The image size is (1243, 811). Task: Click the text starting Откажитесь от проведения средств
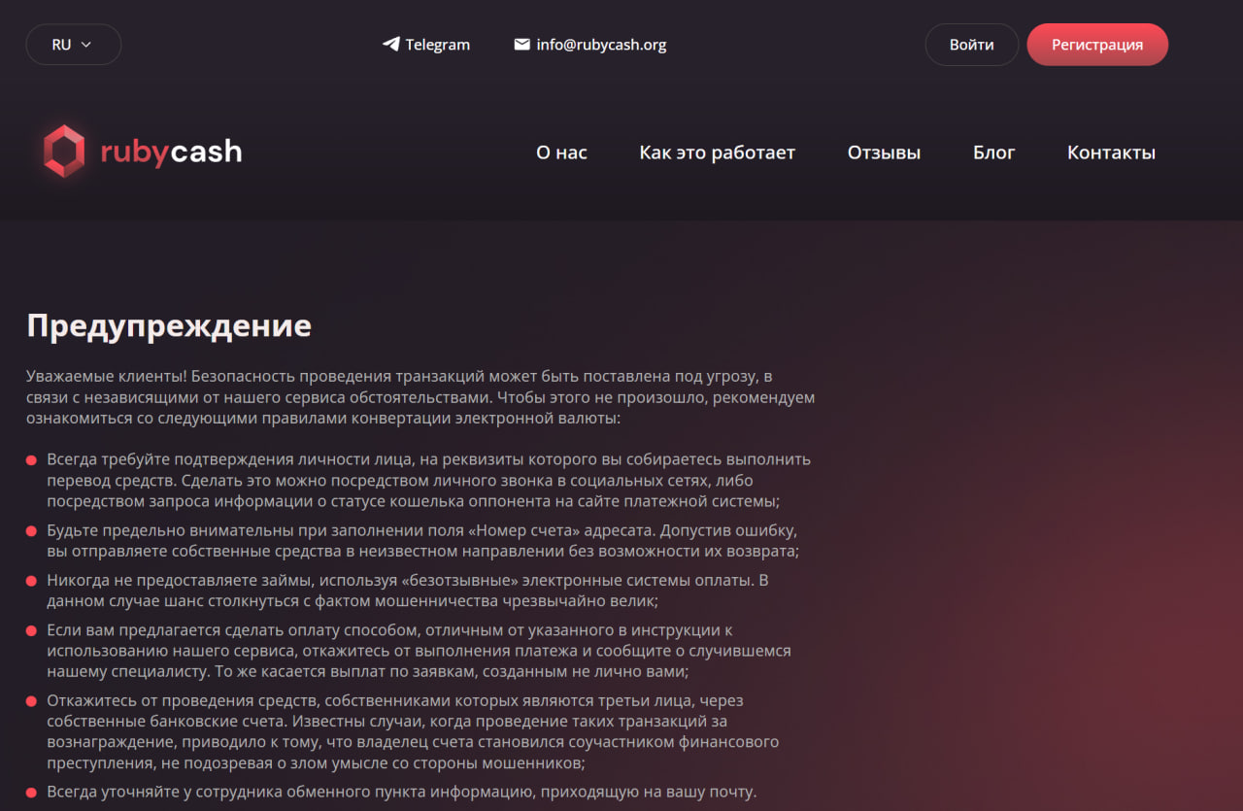point(413,731)
